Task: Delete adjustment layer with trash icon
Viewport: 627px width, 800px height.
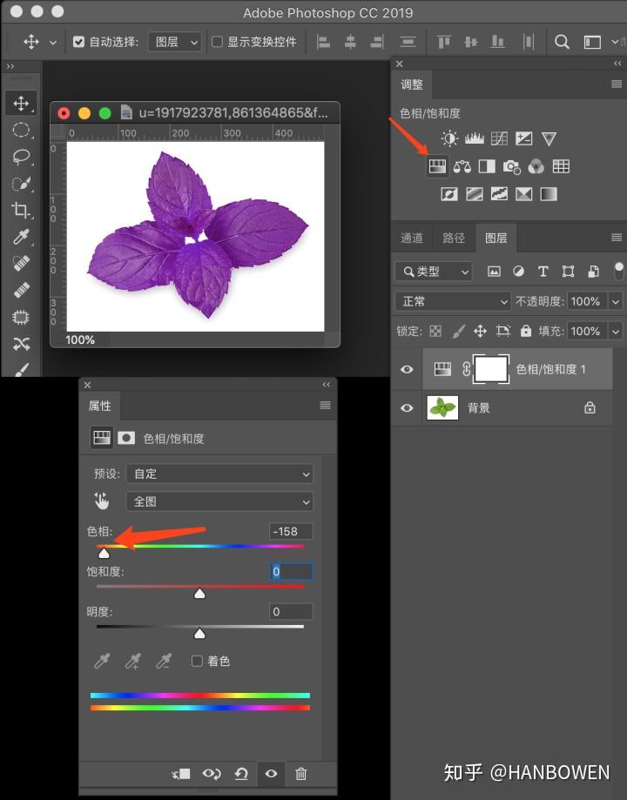Action: coord(301,774)
